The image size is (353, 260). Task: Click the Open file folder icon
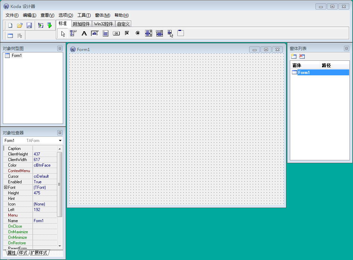tap(20, 25)
